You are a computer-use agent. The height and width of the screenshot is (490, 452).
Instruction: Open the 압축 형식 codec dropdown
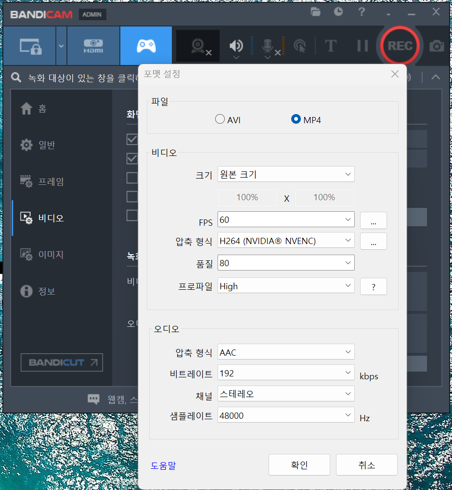coord(286,241)
